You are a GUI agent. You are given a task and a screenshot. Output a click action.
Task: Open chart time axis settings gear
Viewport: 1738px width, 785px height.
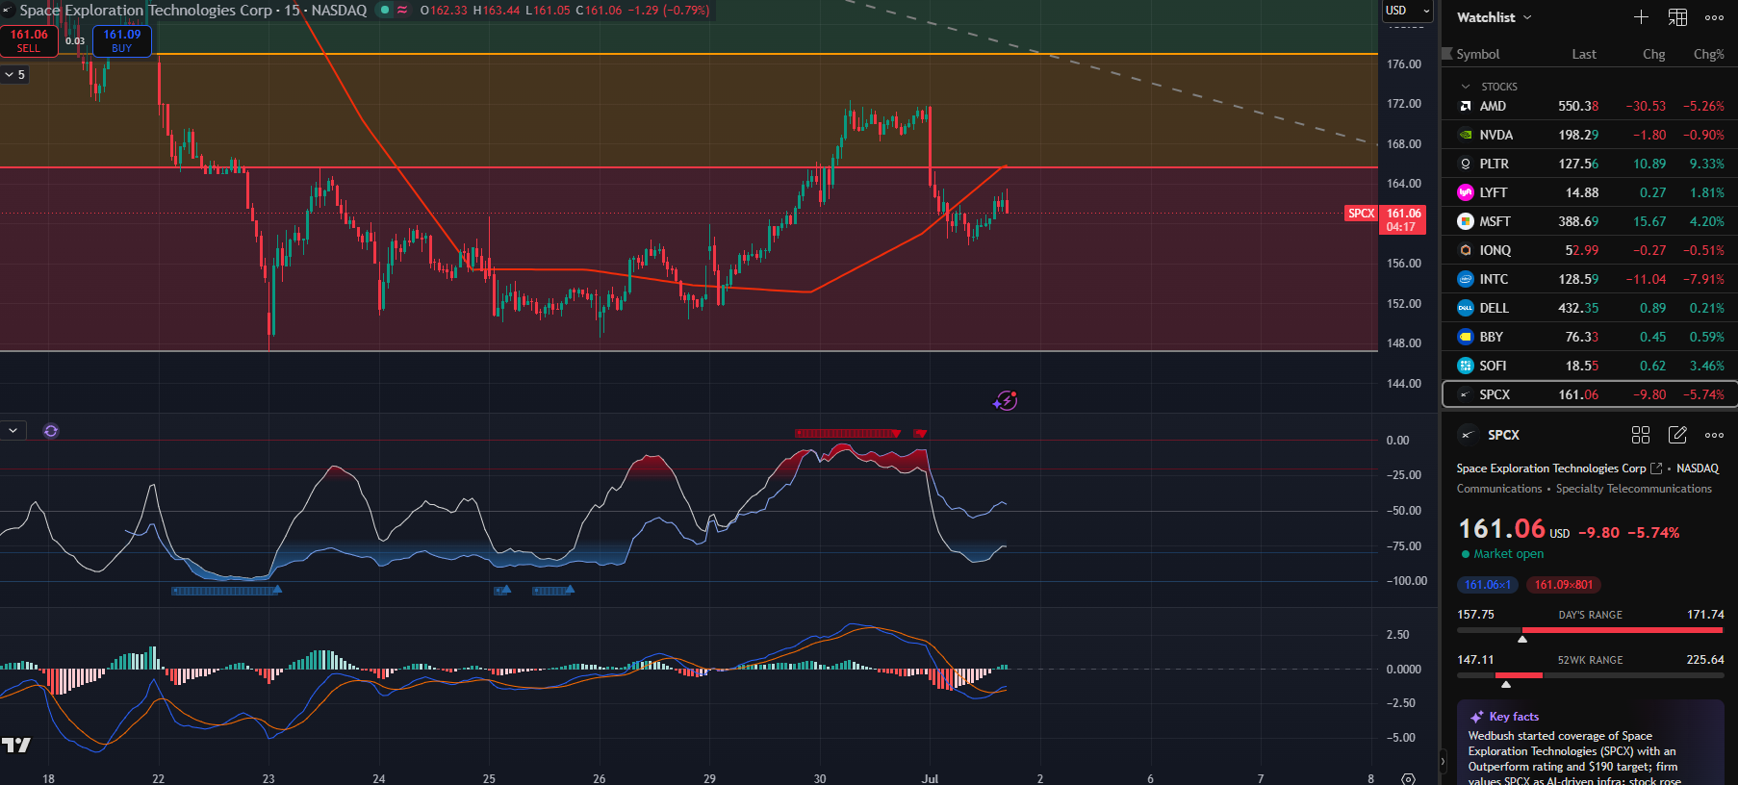[1409, 778]
